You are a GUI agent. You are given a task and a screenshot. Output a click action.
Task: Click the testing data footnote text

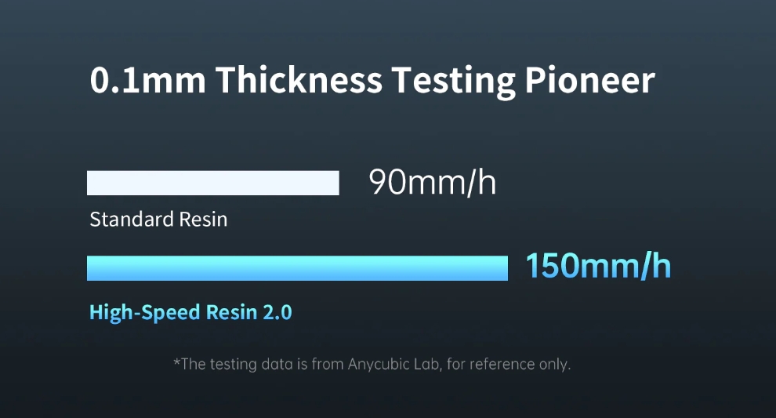(372, 365)
